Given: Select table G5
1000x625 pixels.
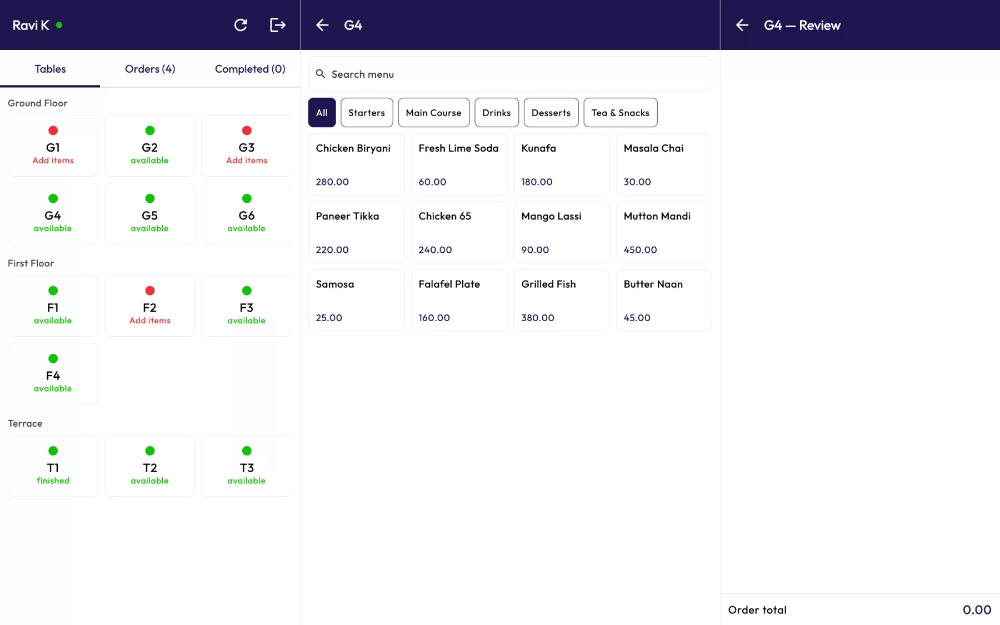Looking at the screenshot, I should [150, 213].
